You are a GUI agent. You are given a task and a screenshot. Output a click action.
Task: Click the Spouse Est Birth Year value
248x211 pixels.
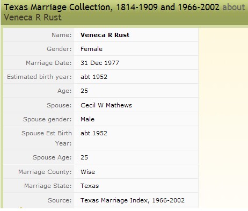pos(94,133)
